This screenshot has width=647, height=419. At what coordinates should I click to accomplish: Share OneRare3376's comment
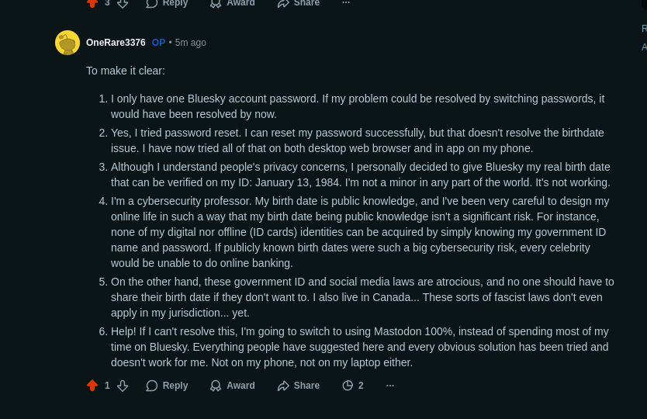click(x=298, y=386)
